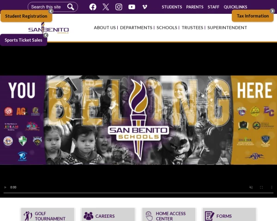Open the ABOUT US menu
The height and width of the screenshot is (221, 277).
tap(105, 28)
